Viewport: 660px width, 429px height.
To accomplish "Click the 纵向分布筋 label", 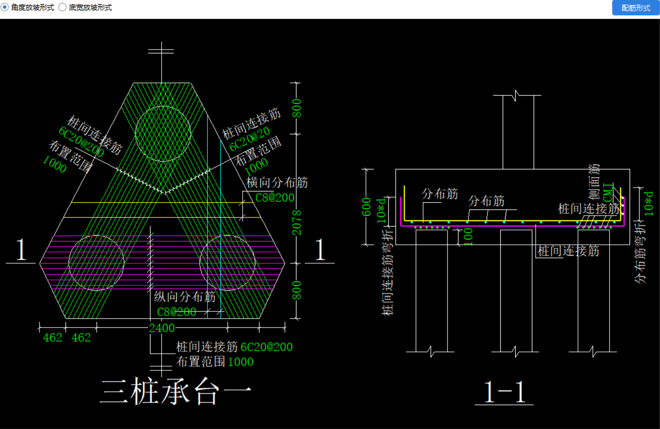I will [x=185, y=297].
